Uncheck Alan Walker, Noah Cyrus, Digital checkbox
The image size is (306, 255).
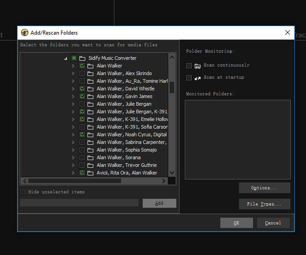[x=82, y=134]
